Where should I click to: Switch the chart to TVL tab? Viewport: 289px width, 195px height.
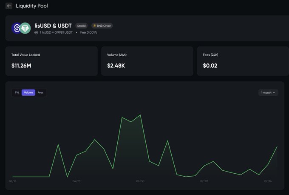point(17,92)
